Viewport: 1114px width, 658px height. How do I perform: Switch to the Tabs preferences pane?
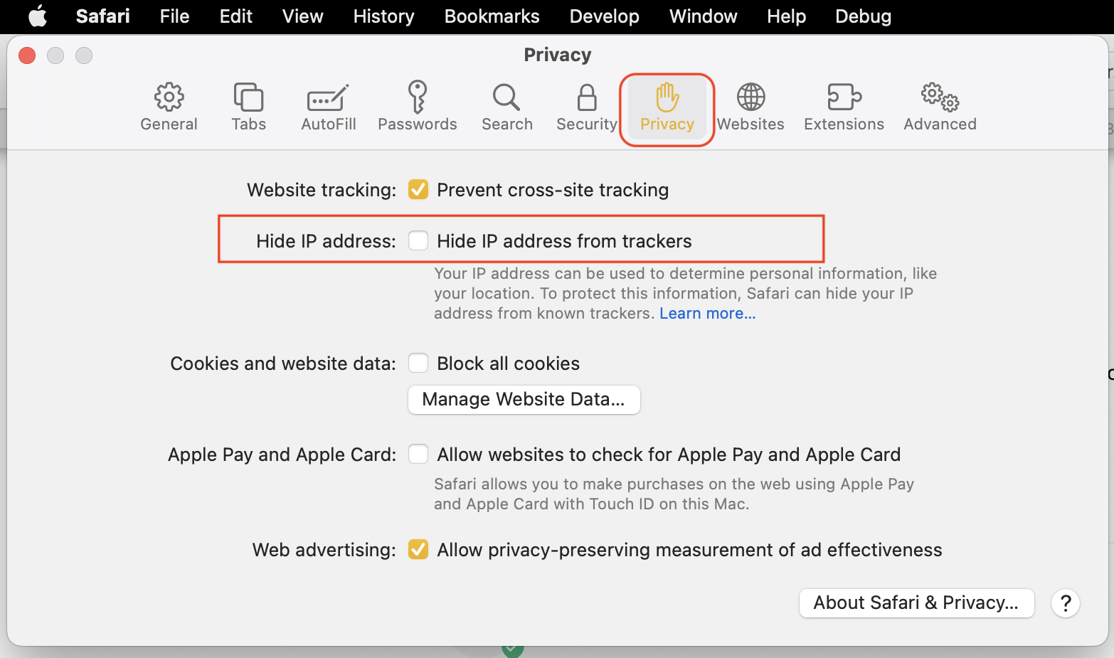click(248, 107)
